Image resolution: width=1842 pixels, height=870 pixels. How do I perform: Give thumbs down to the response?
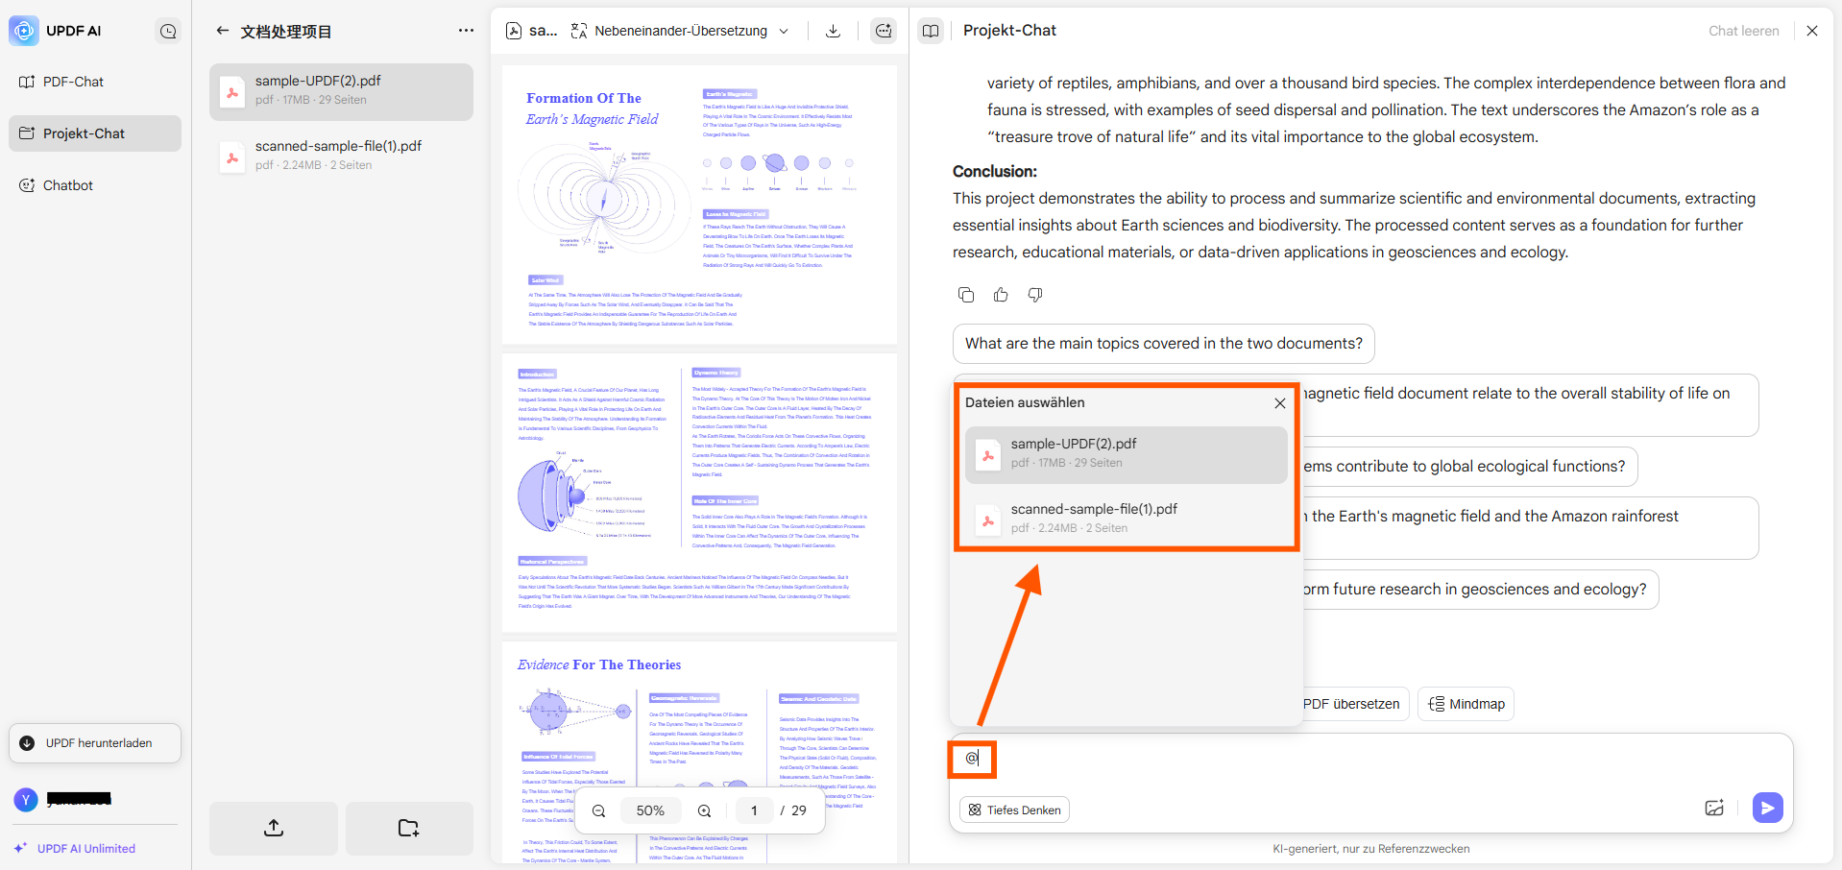pyautogui.click(x=1035, y=295)
